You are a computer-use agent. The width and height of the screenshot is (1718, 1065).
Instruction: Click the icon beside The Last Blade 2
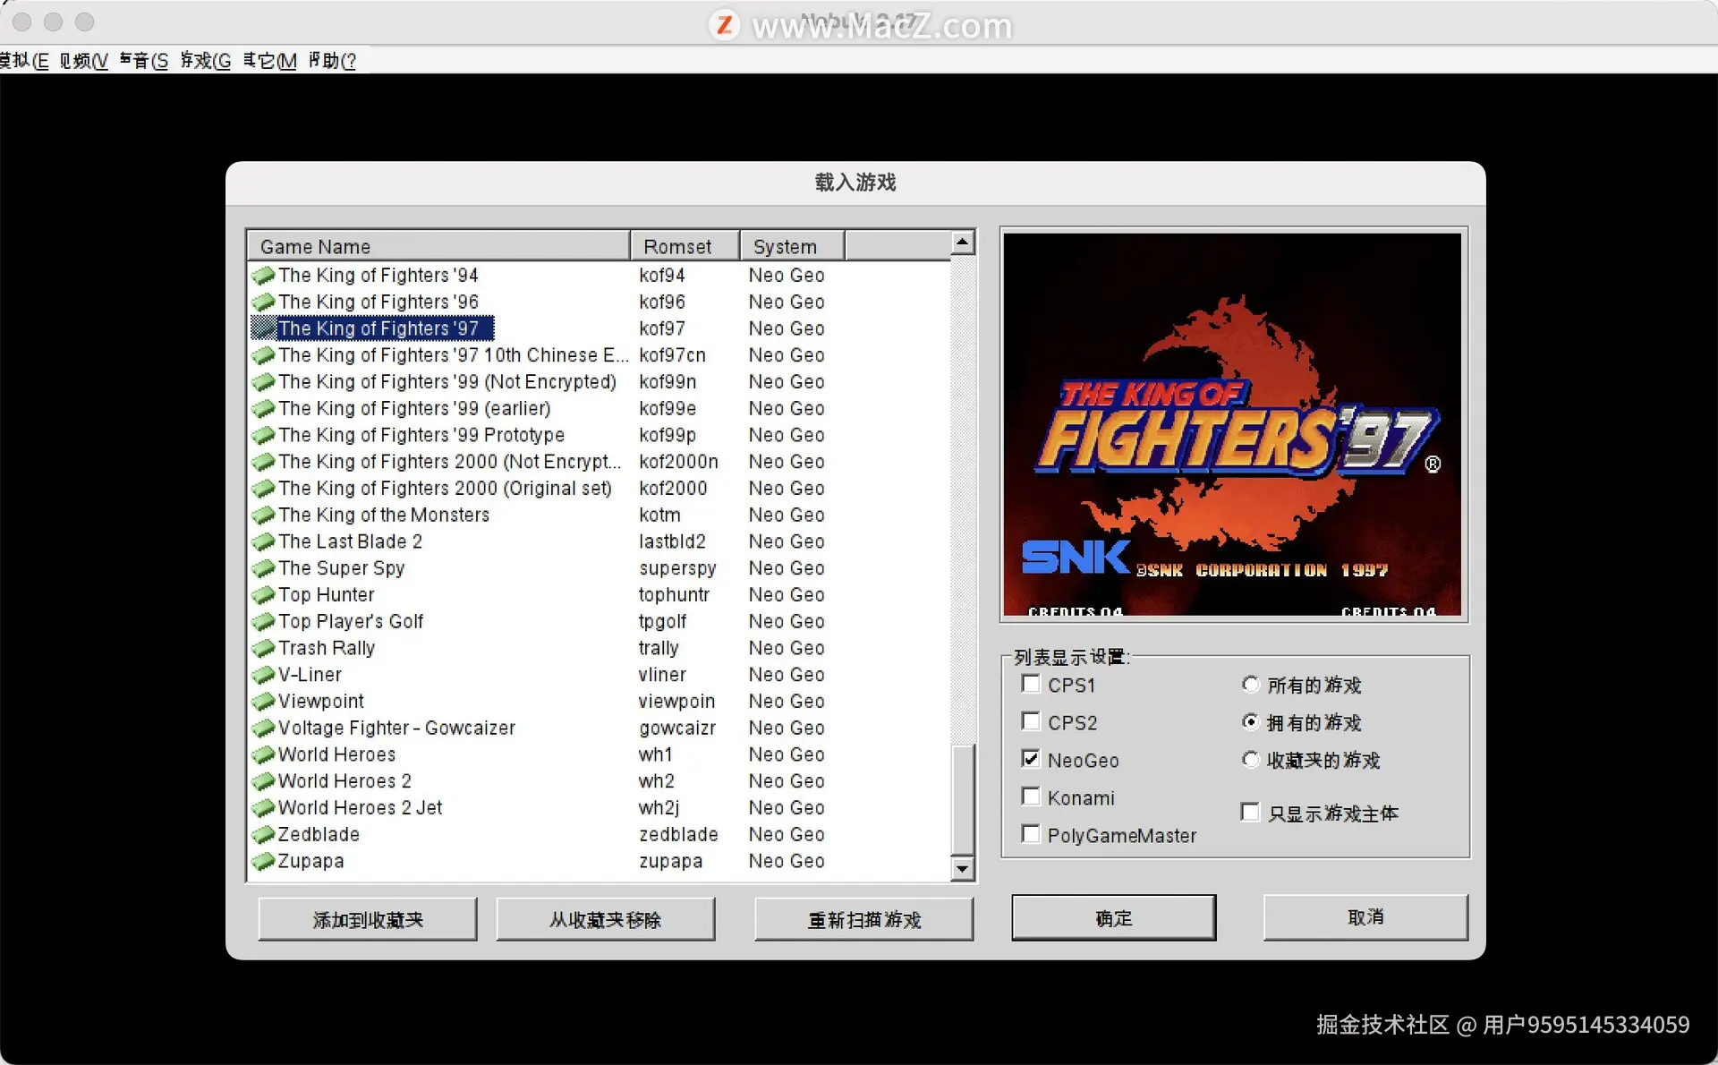(x=263, y=542)
